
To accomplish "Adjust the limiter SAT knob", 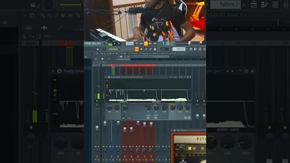I will (117, 107).
